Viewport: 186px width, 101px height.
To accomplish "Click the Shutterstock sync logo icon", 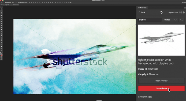I will pyautogui.click(x=161, y=12).
